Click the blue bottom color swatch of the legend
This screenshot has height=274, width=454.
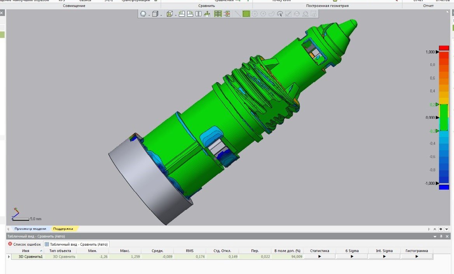pos(444,187)
